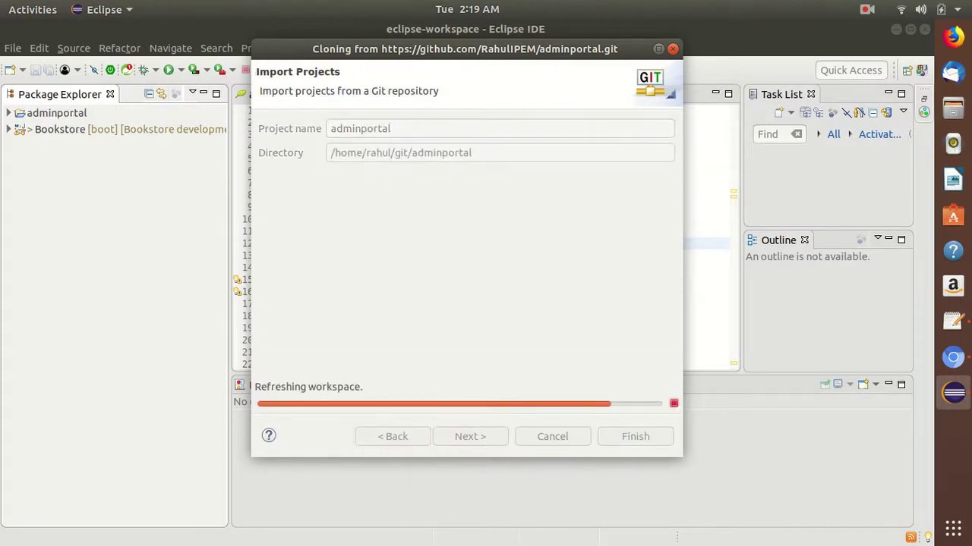Click the Relaunch icon with red badge
Image resolution: width=972 pixels, height=546 pixels.
tap(127, 70)
